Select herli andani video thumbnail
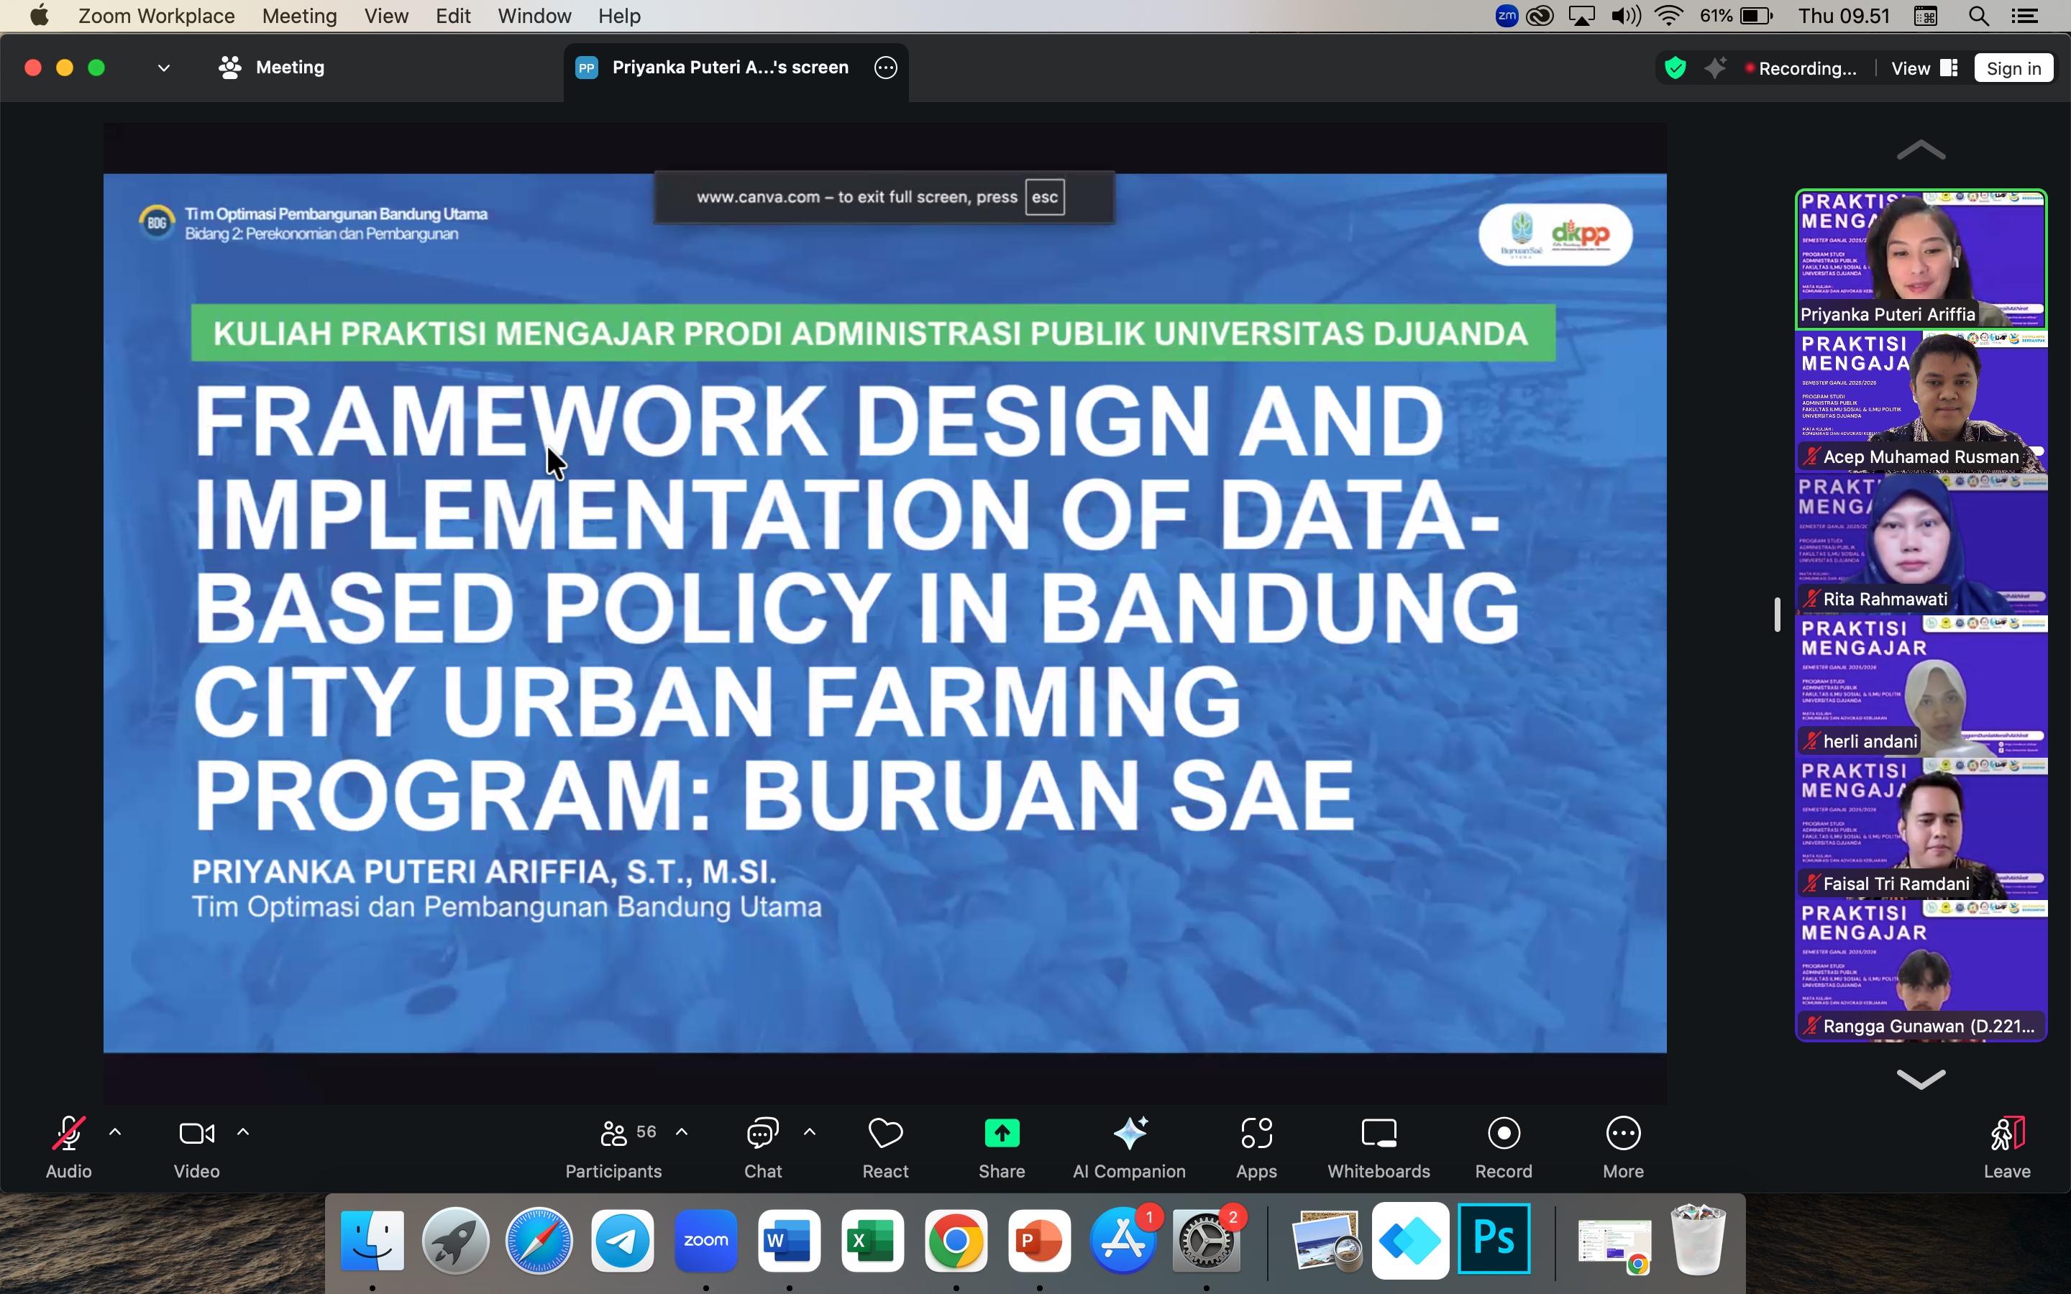The height and width of the screenshot is (1294, 2071). point(1921,686)
